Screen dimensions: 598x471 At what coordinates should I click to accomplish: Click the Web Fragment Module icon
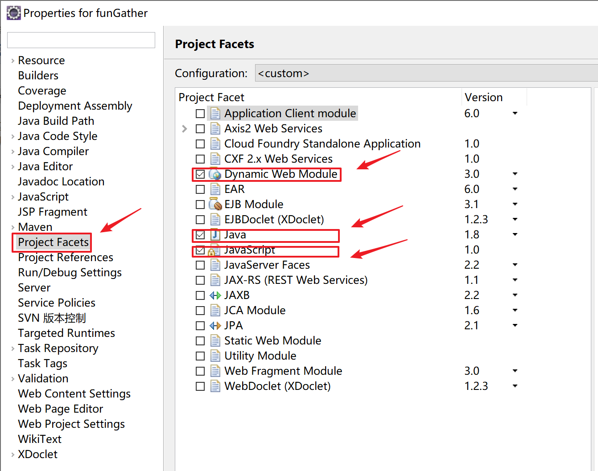(x=215, y=371)
